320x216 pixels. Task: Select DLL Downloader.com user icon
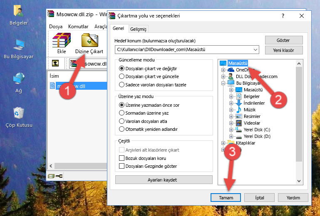(x=231, y=76)
